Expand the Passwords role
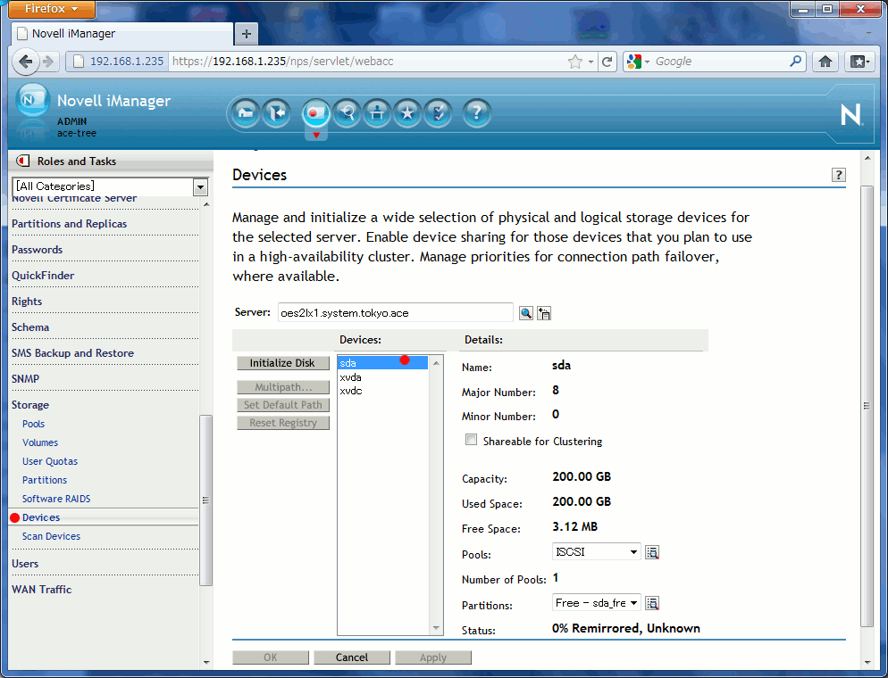Screen dimensions: 888x678 37,250
